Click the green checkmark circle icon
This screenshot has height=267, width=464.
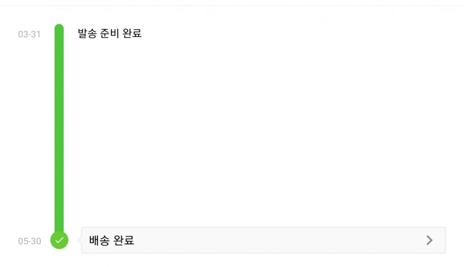click(x=59, y=240)
